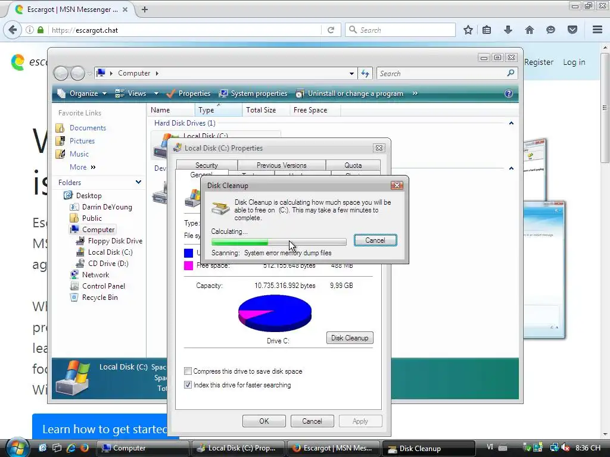Click the site info icon in Firefox
The height and width of the screenshot is (457, 610).
click(30, 30)
